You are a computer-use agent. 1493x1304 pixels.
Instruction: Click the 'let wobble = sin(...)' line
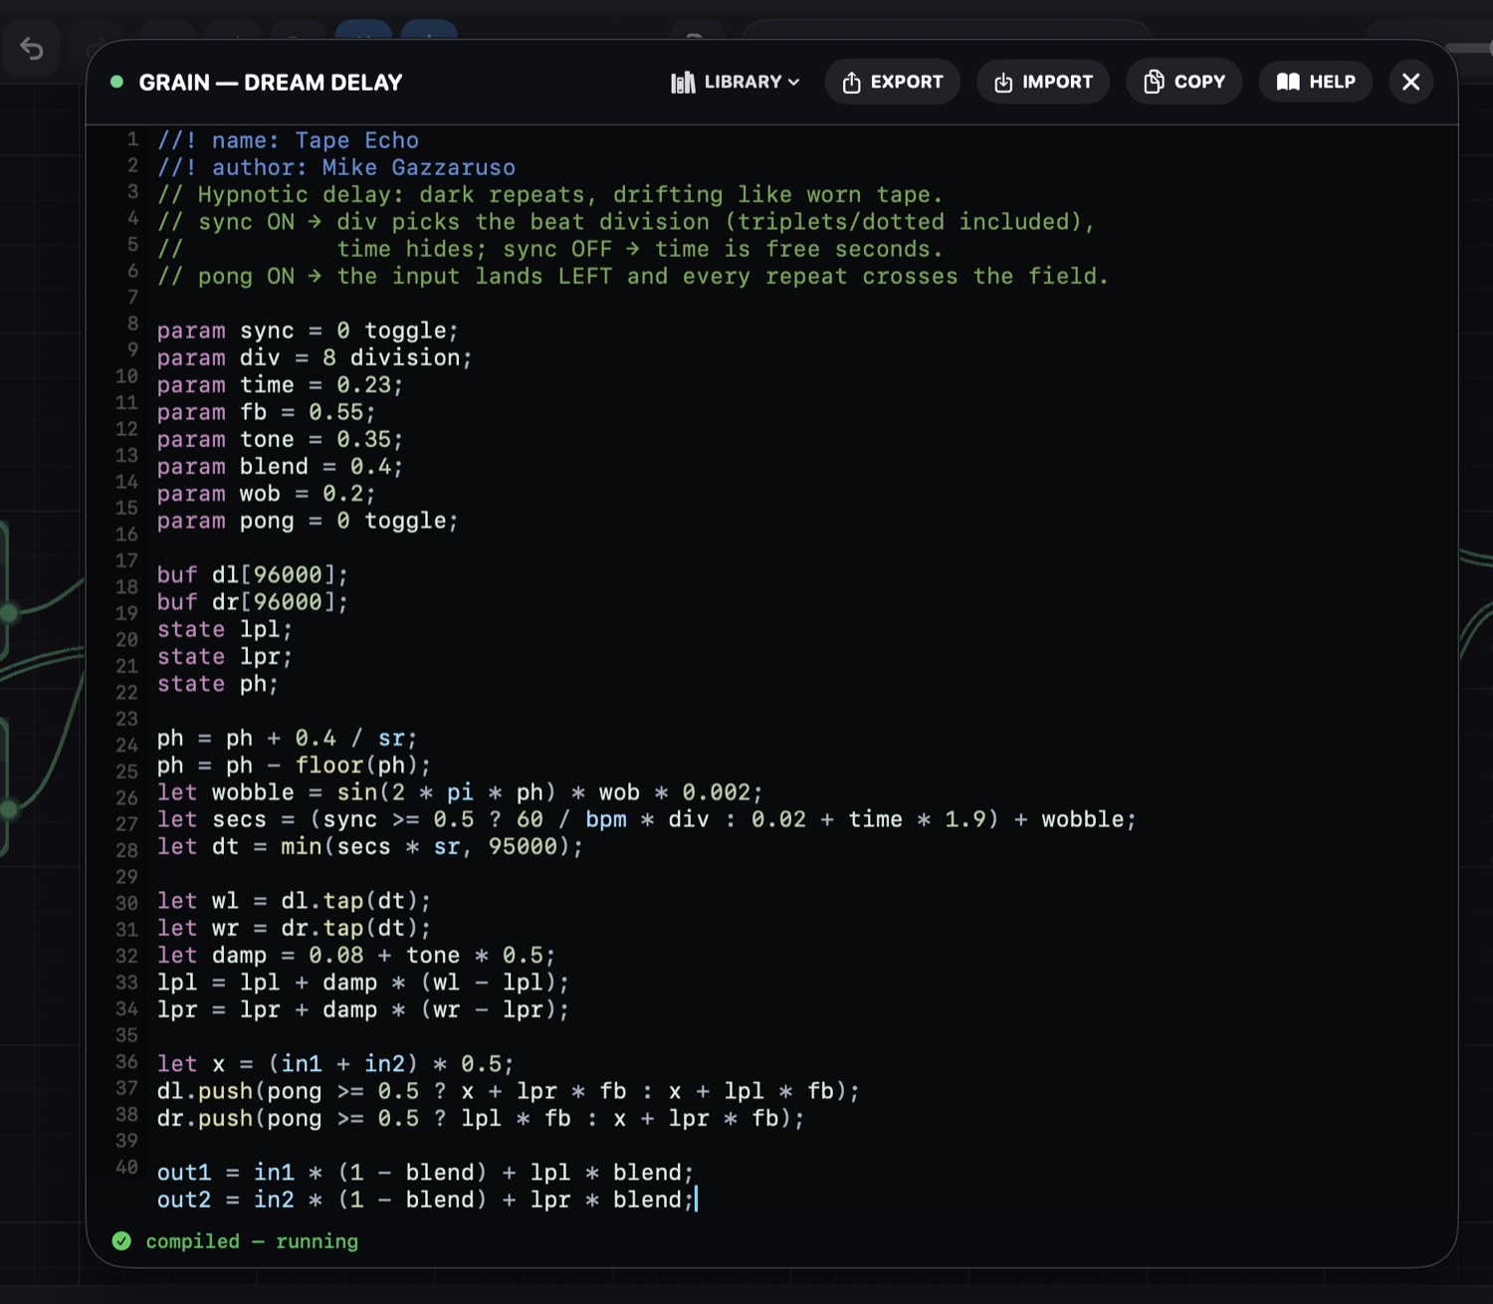coord(460,792)
